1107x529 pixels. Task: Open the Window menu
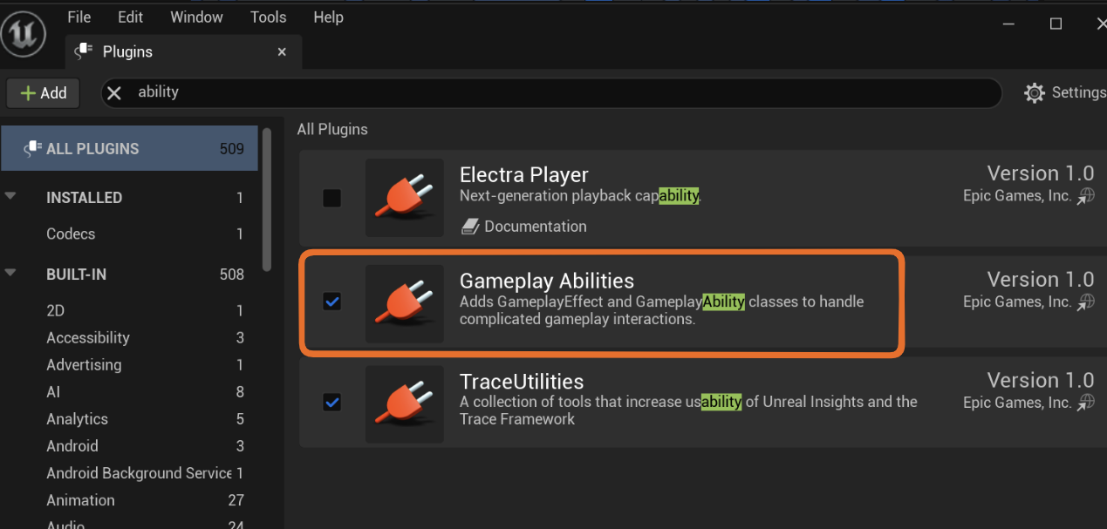196,17
